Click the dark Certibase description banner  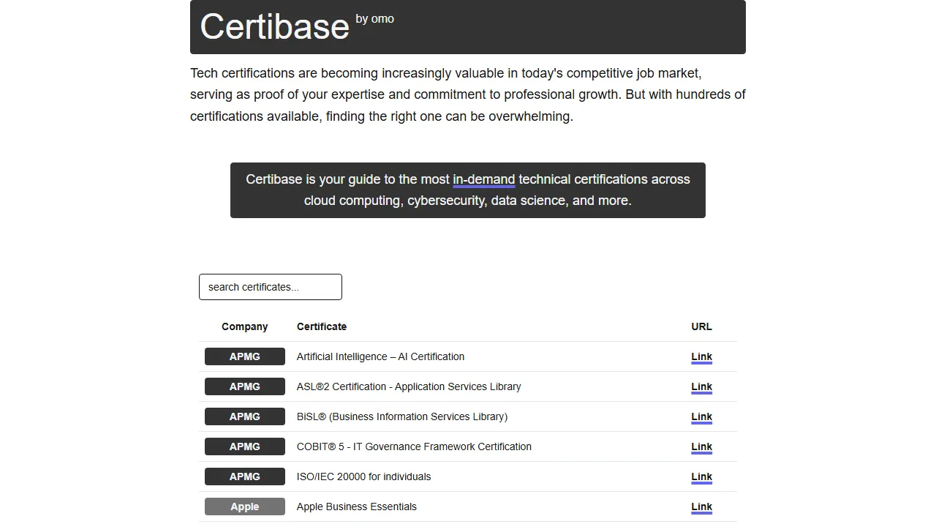click(468, 190)
